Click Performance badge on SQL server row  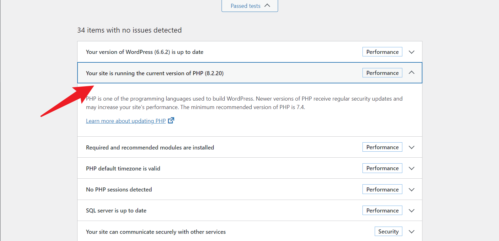pyautogui.click(x=382, y=211)
